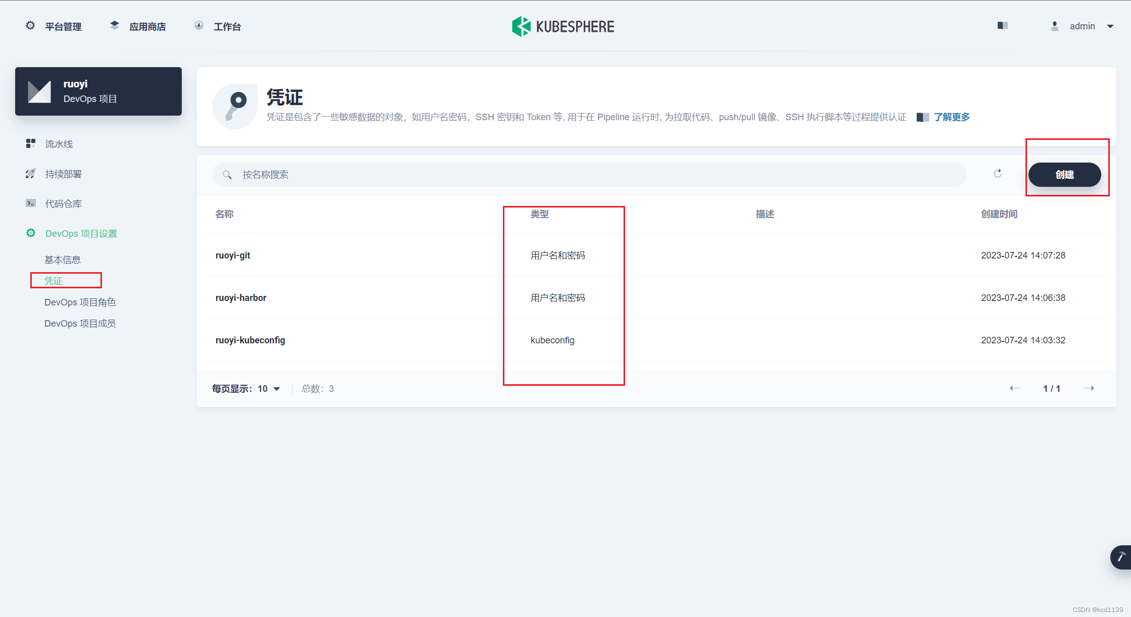Go to previous page arrow
Image resolution: width=1131 pixels, height=617 pixels.
[1015, 388]
